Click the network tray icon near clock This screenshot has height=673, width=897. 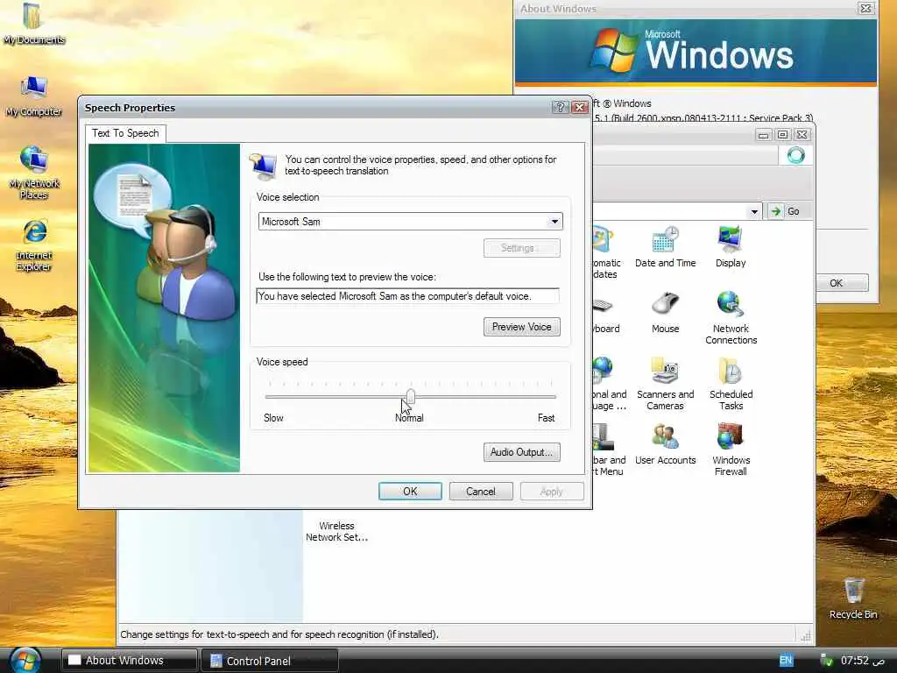coord(826,661)
